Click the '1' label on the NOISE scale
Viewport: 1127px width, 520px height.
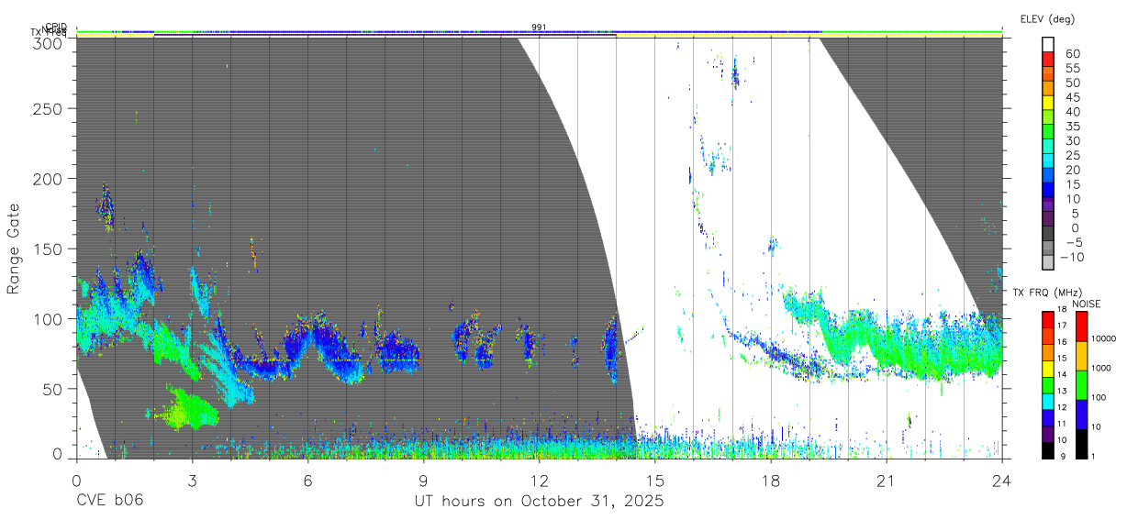coord(1093,456)
